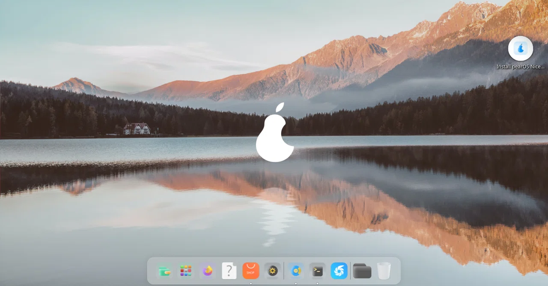The height and width of the screenshot is (286, 548).
Task: Click the 'Install pearOS Nice...' label
Action: point(521,67)
